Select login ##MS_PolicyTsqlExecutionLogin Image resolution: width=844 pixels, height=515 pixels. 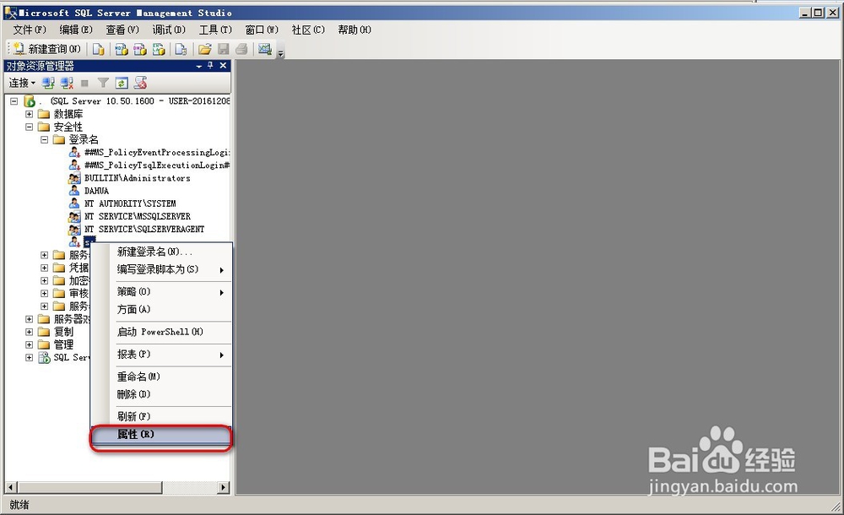(x=157, y=165)
